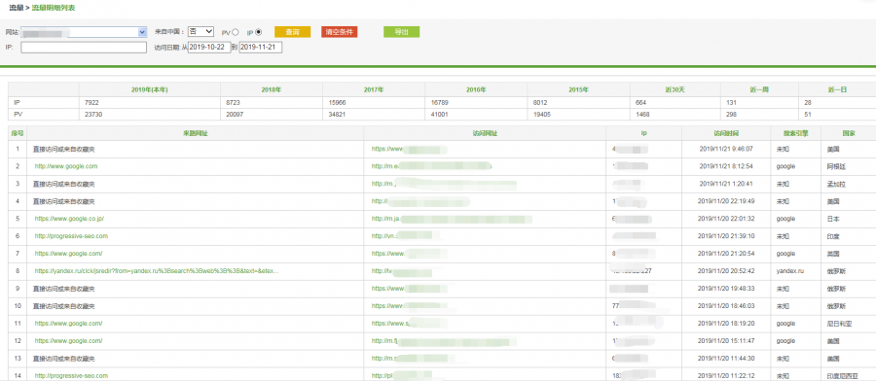
Task: Click the visit time 2019/11/21 8:12:54
Action: tap(726, 166)
